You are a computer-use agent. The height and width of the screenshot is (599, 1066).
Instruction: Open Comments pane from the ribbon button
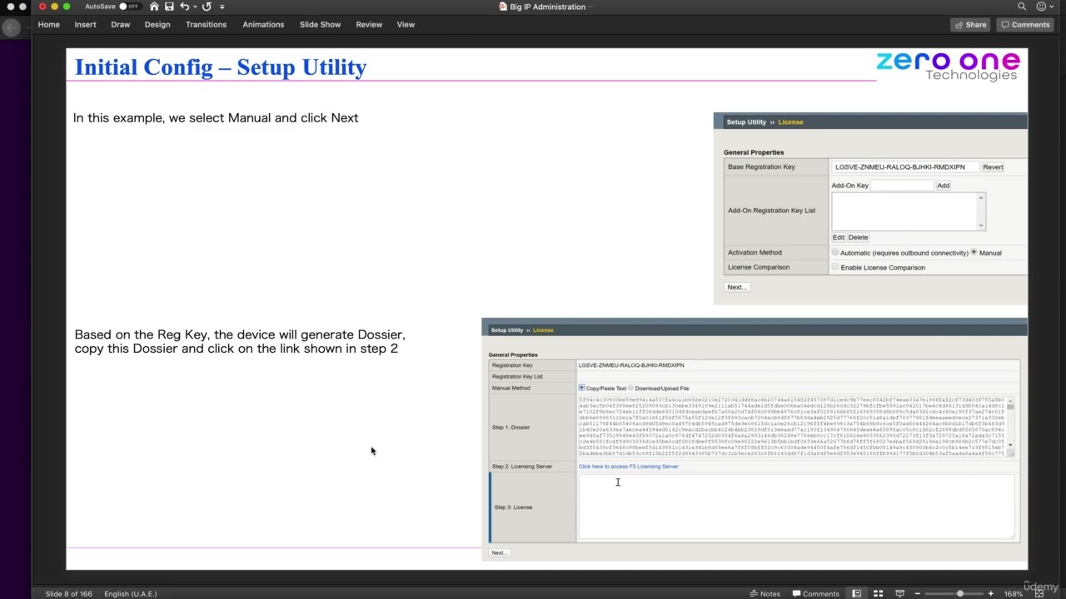[x=1024, y=25]
